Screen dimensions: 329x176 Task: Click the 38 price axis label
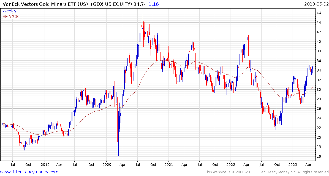pyautogui.click(x=319, y=51)
